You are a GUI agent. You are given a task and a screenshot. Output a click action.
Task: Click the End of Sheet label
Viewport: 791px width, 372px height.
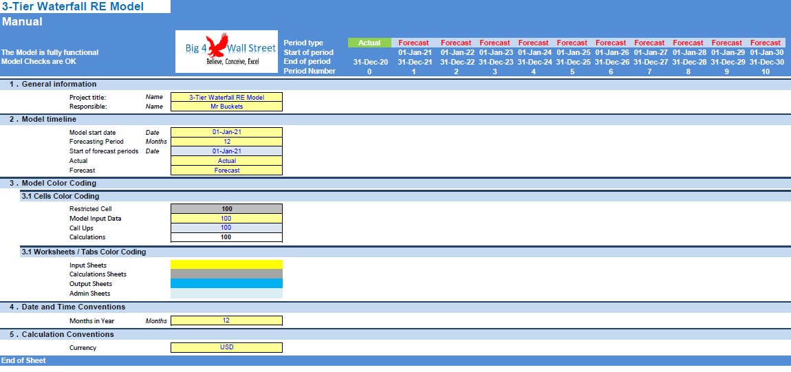tap(23, 360)
